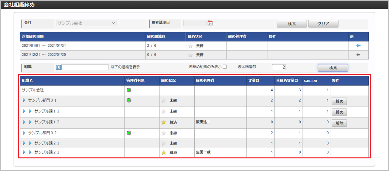Click the 検索基準日 date input field

click(x=195, y=23)
